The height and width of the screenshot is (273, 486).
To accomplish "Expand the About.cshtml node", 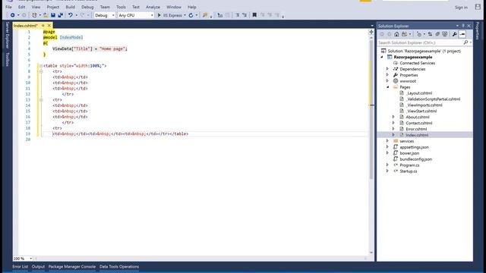I will point(393,117).
